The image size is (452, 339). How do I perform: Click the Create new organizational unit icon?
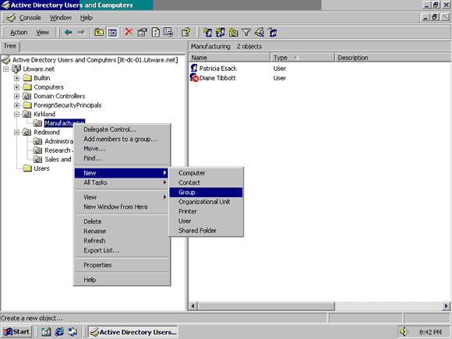point(233,32)
